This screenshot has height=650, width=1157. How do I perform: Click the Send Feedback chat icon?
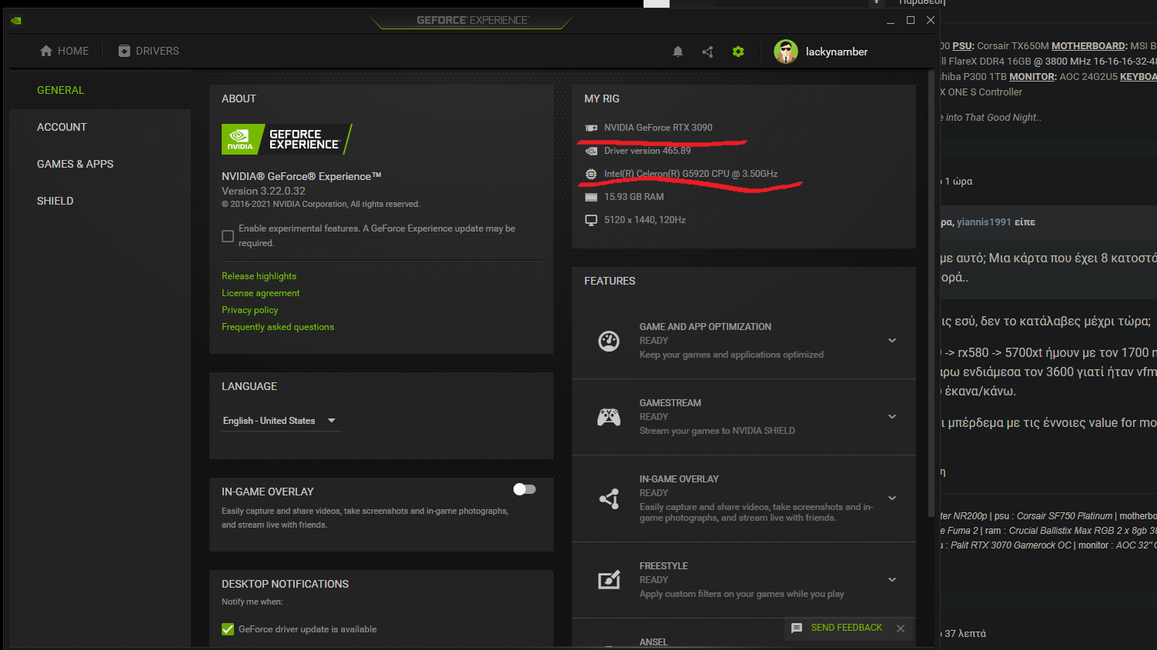(x=797, y=628)
